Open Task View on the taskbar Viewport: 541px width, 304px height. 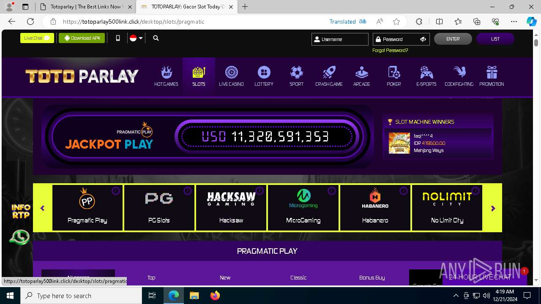tap(152, 296)
